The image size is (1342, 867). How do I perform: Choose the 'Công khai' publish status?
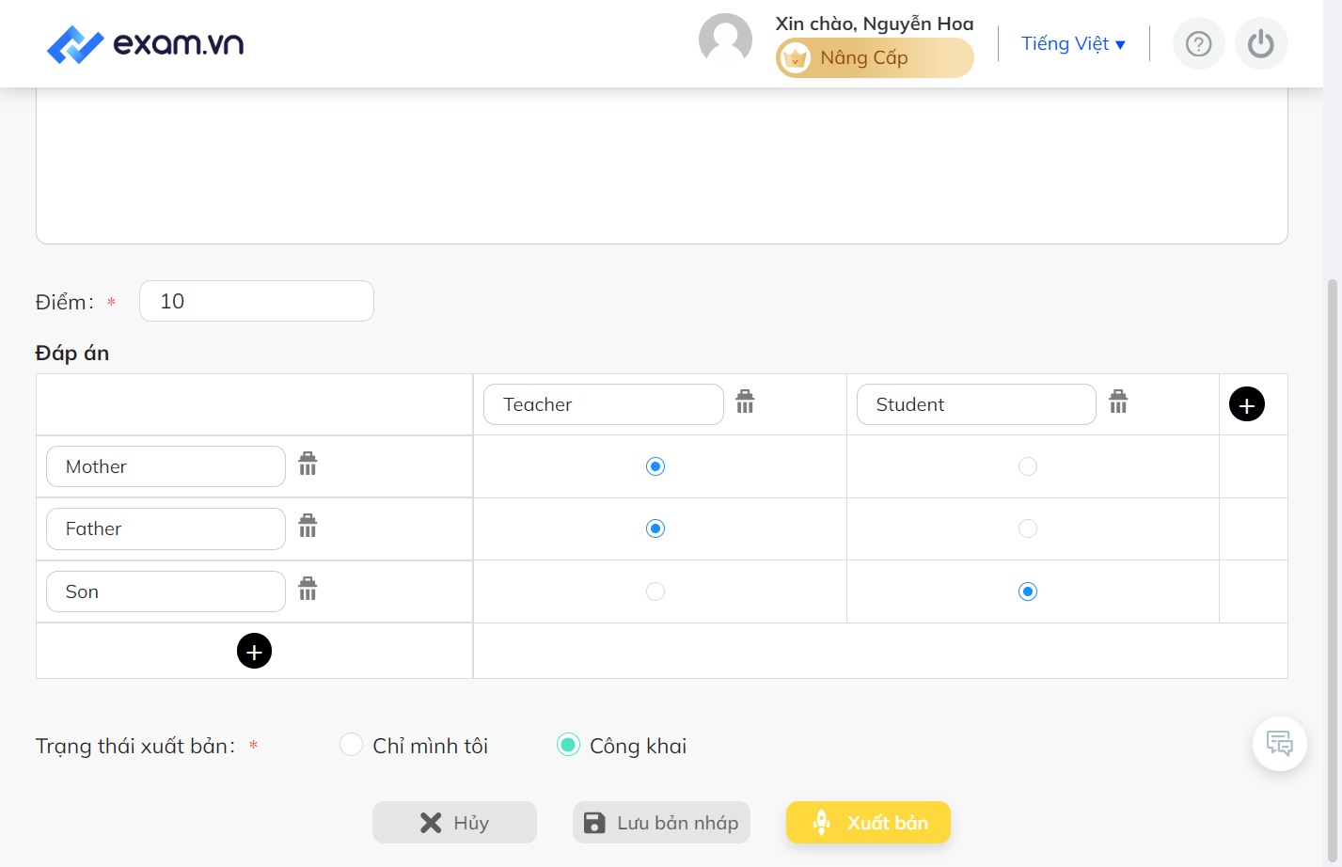[x=568, y=745]
